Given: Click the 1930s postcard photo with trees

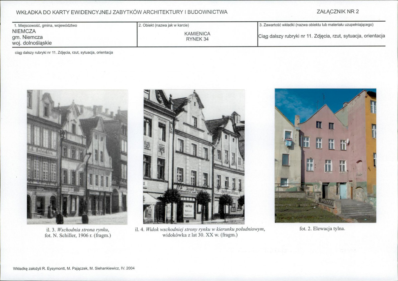Looking at the screenshot, I should [x=194, y=156].
